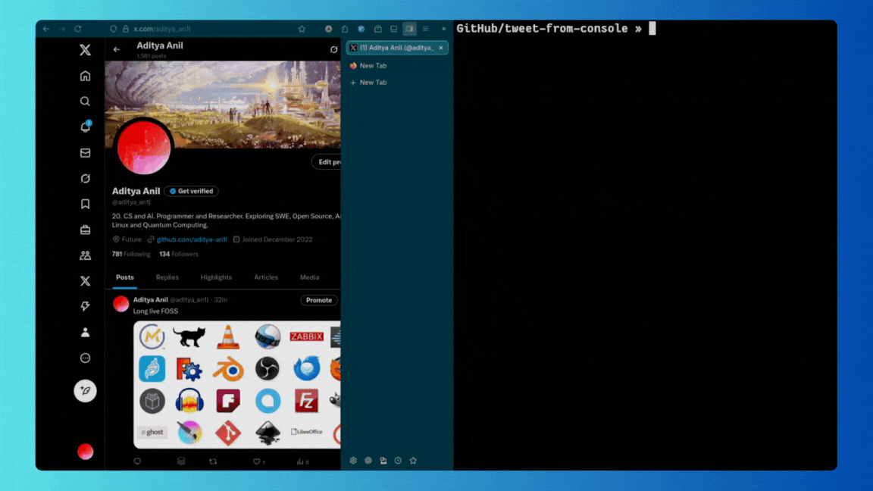
Task: Open Profile person icon in X sidebar
Action: click(x=85, y=333)
